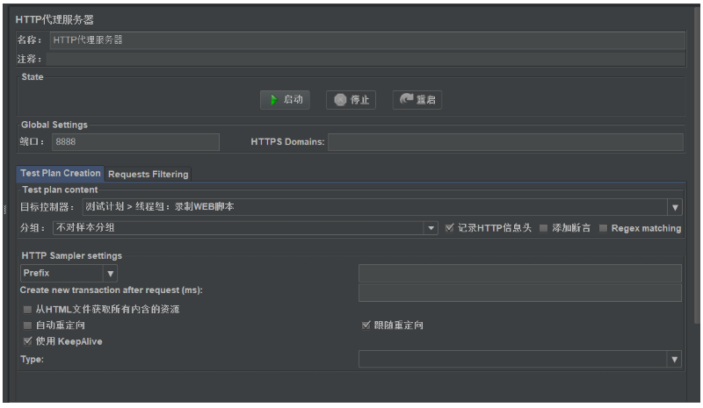Open the Prefix naming dropdown
This screenshot has height=408, width=703.
click(x=69, y=273)
